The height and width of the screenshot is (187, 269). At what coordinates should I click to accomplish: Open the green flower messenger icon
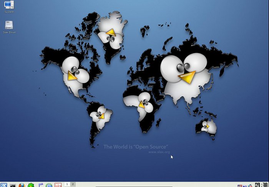click(31, 185)
